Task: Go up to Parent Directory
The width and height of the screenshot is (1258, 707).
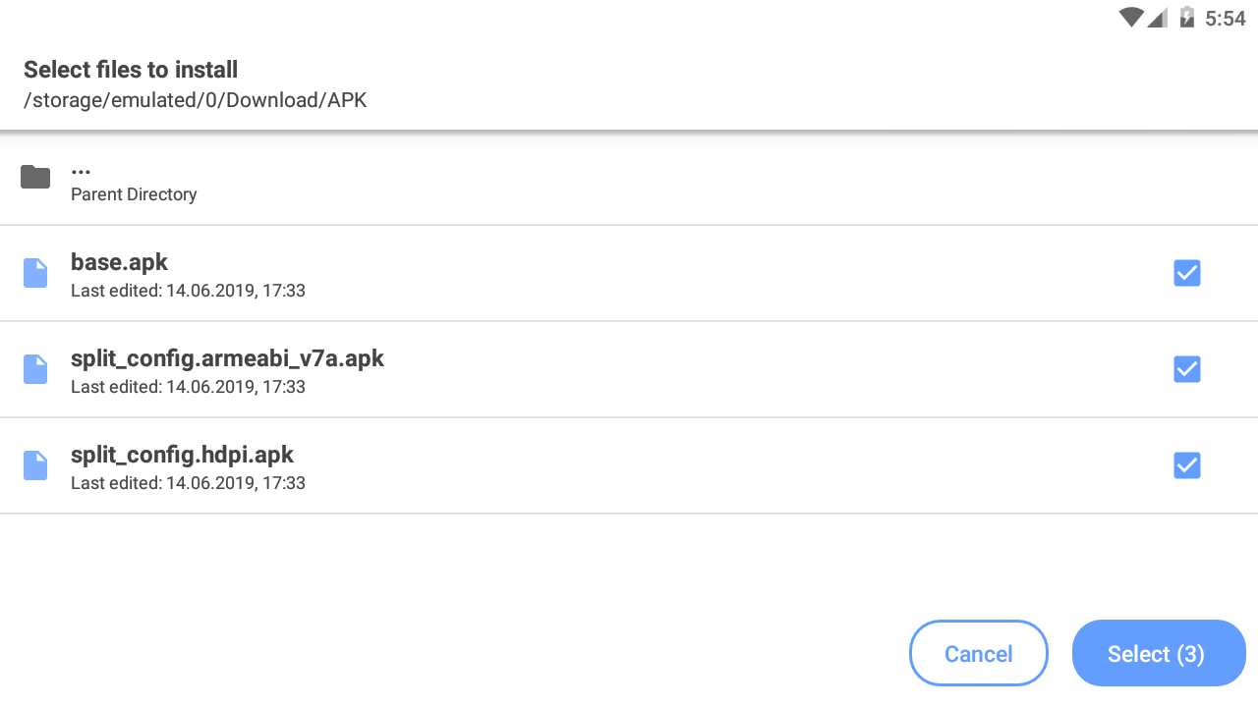Action: pyautogui.click(x=134, y=194)
